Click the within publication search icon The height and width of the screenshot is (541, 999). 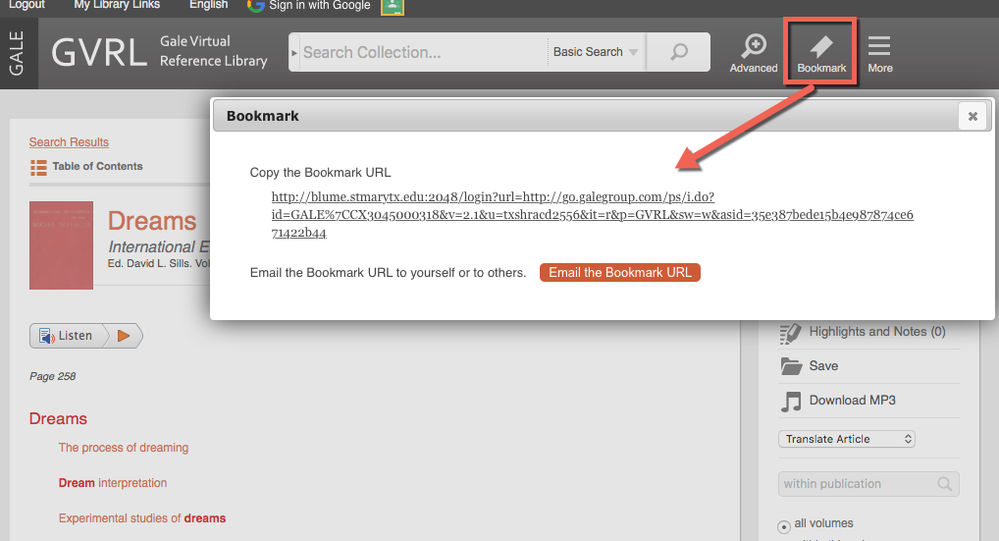pos(944,484)
